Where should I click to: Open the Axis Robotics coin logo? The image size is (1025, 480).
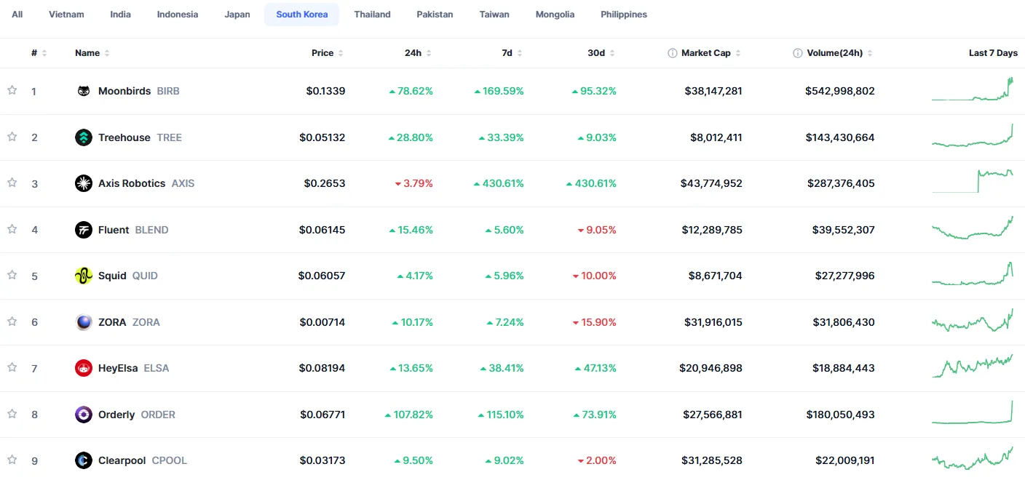(84, 183)
